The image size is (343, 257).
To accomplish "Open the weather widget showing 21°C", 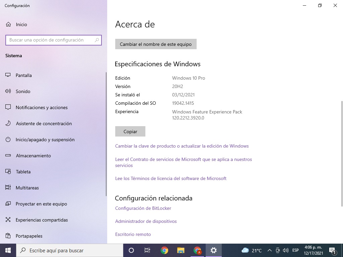I will click(x=252, y=250).
